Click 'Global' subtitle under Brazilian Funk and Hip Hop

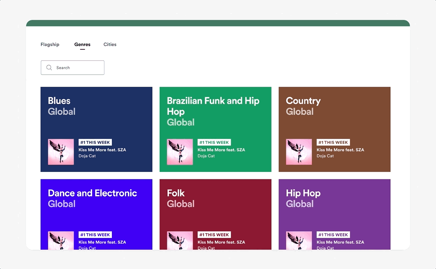(x=181, y=123)
